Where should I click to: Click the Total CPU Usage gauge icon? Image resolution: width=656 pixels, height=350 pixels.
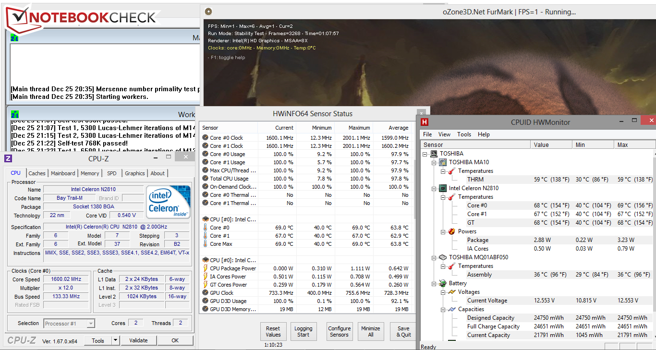coord(206,179)
